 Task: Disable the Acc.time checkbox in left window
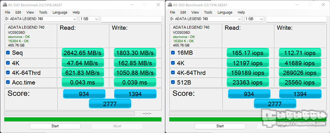[x=8, y=82]
